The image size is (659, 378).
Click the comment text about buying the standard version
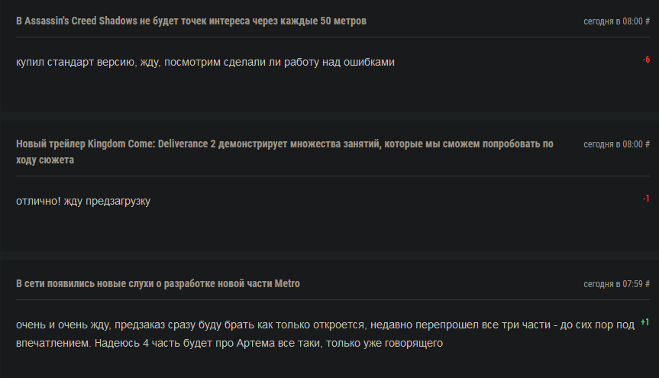[205, 62]
